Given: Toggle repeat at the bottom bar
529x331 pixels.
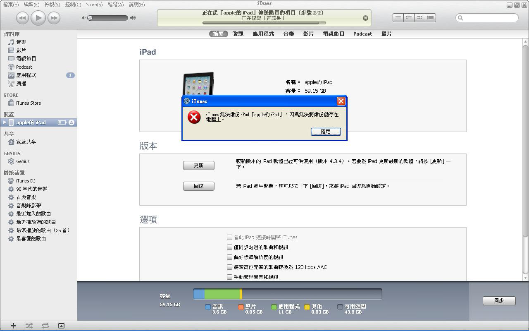Looking at the screenshot, I should pyautogui.click(x=45, y=326).
